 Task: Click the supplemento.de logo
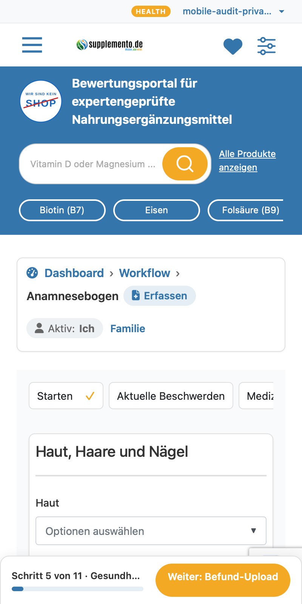[109, 45]
